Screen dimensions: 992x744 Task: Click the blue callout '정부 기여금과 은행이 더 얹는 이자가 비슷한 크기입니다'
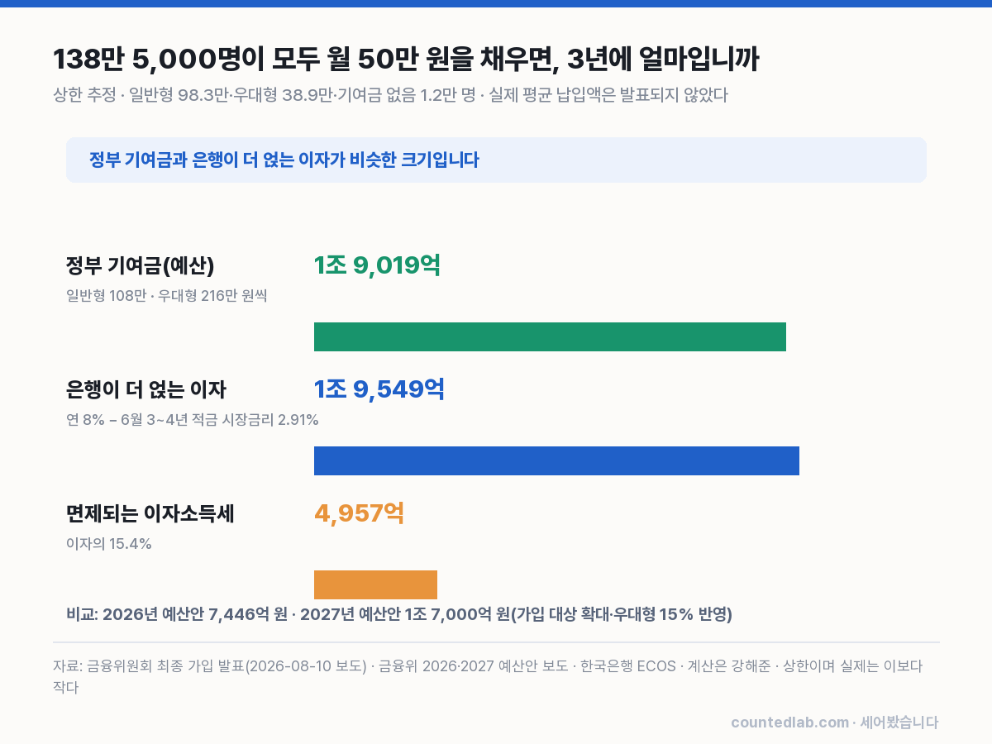(x=496, y=160)
